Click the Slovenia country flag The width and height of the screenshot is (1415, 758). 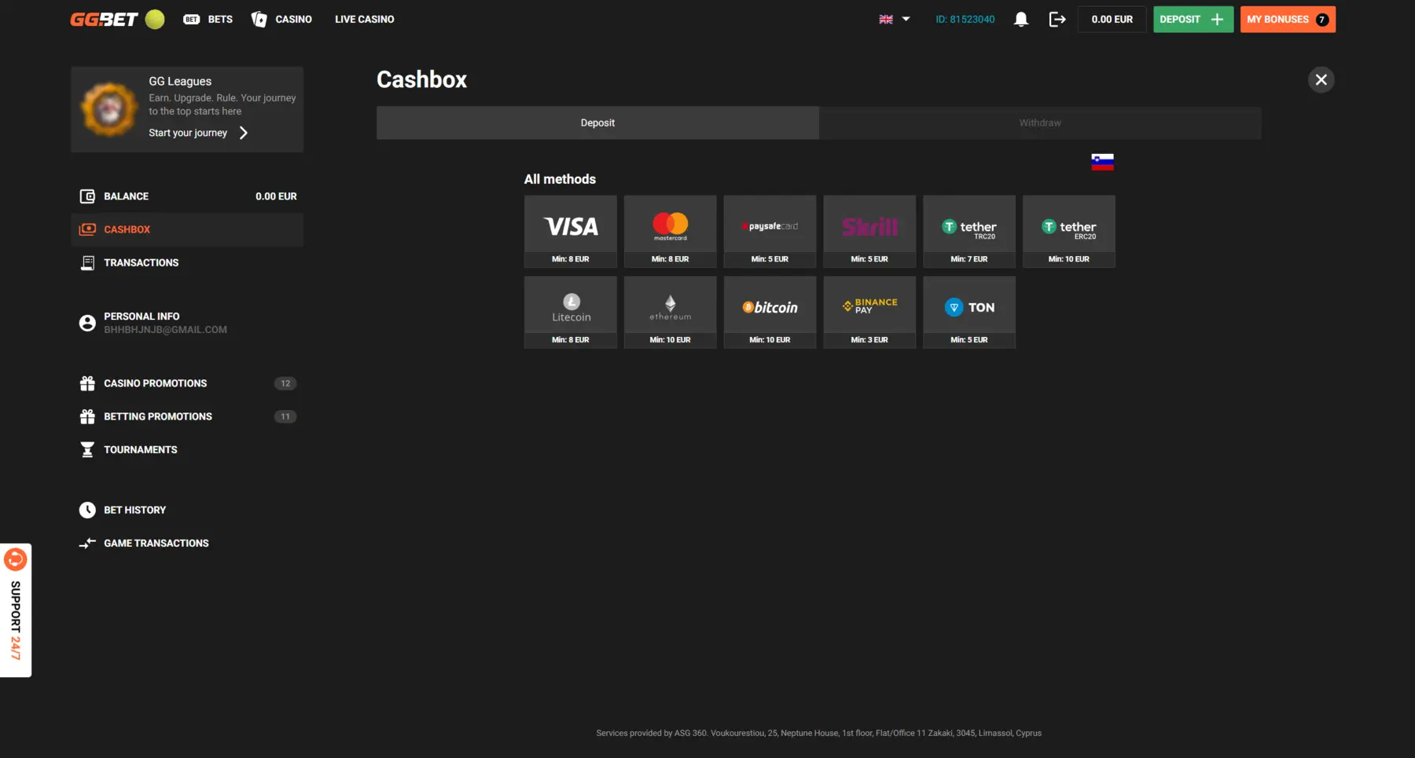coord(1102,162)
